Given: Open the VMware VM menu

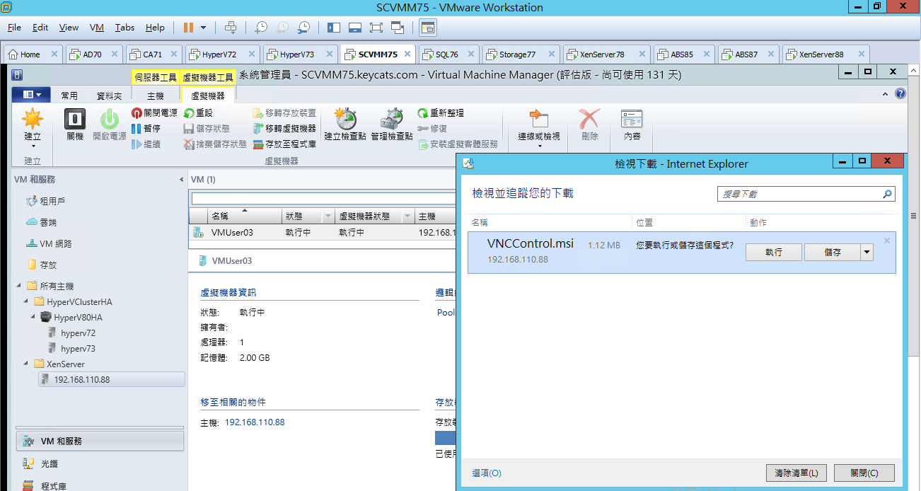Looking at the screenshot, I should [97, 28].
